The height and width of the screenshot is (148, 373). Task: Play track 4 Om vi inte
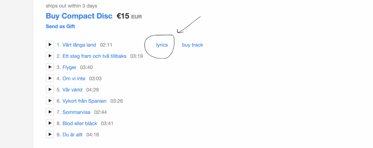click(x=50, y=78)
